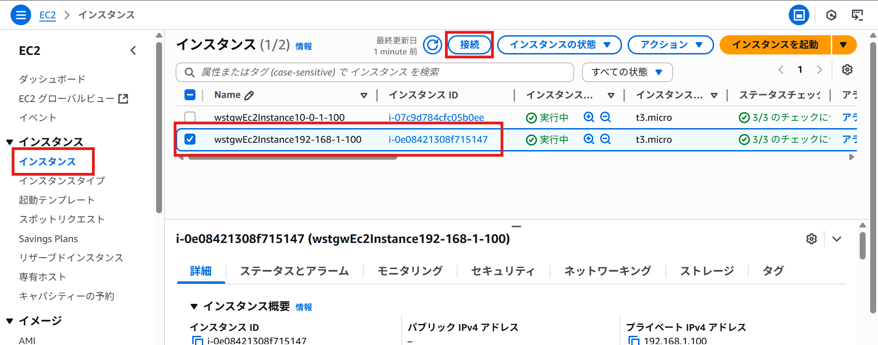878x345 pixels.
Task: Click the table's horizontal scrollbar
Action: coord(293,157)
